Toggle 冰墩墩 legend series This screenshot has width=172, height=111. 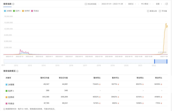tap(8, 11)
